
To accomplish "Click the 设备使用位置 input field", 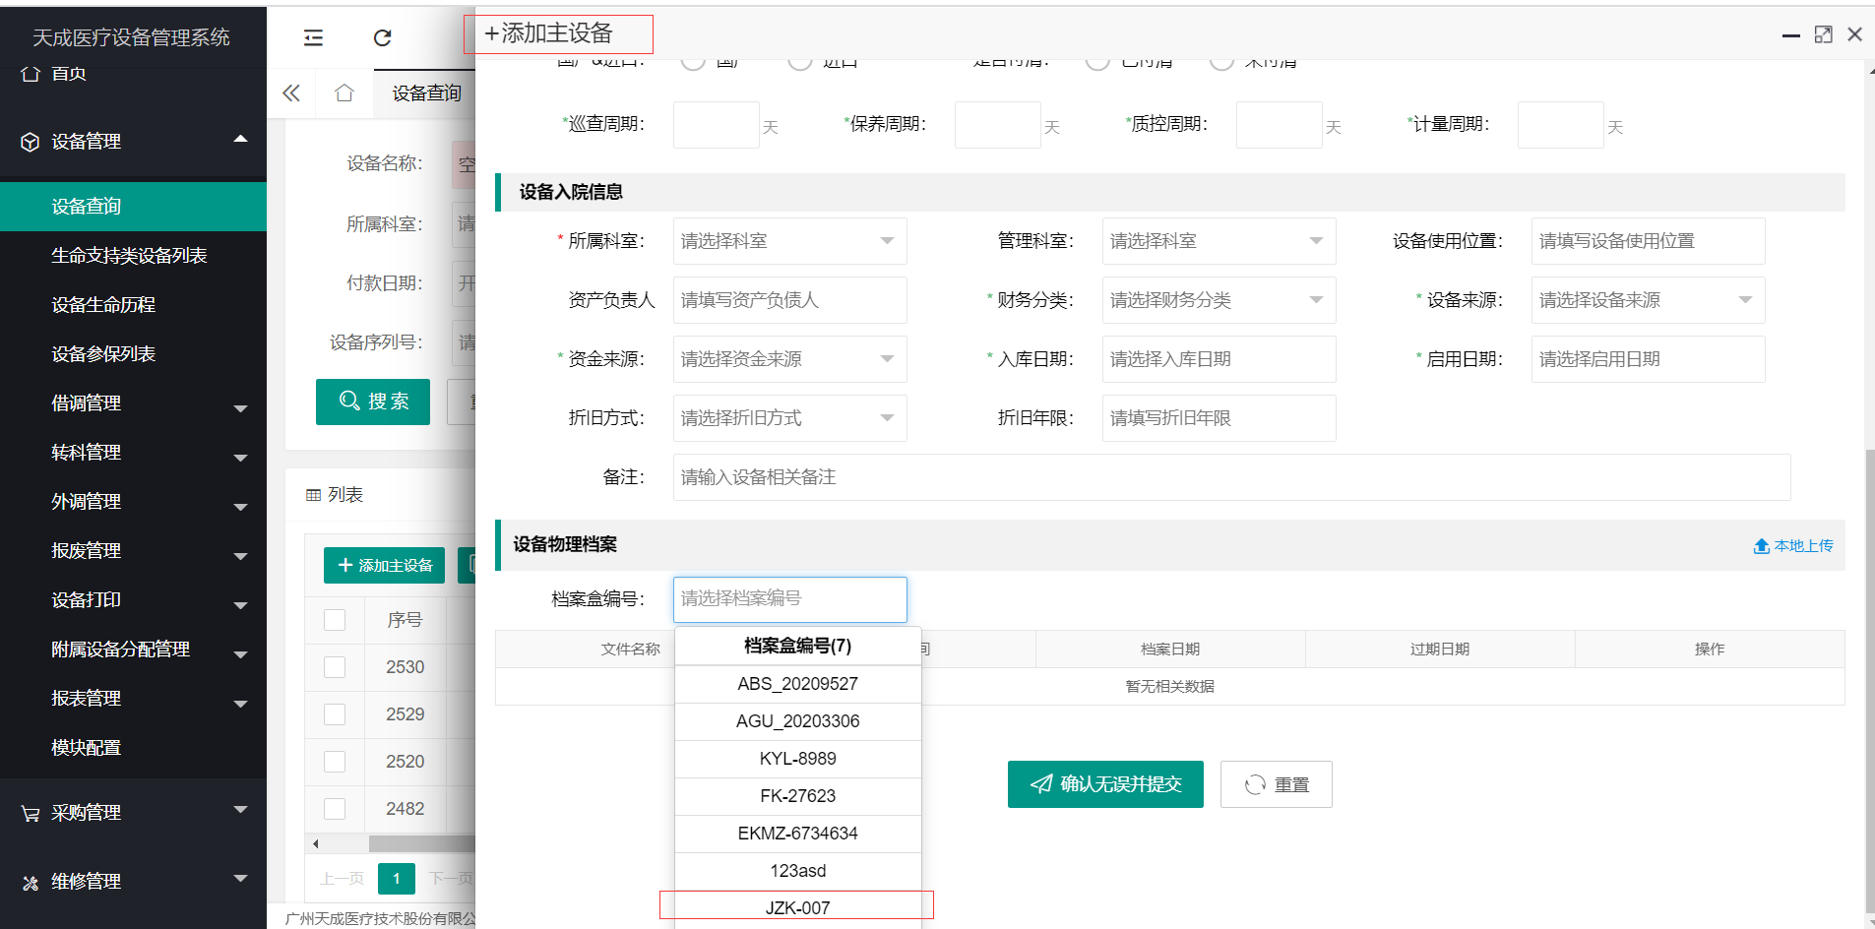I will [x=1648, y=241].
